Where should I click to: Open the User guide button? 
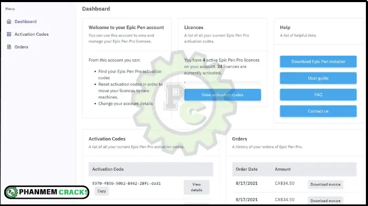(x=318, y=78)
